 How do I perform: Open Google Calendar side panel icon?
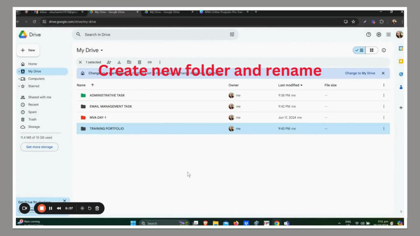401,48
